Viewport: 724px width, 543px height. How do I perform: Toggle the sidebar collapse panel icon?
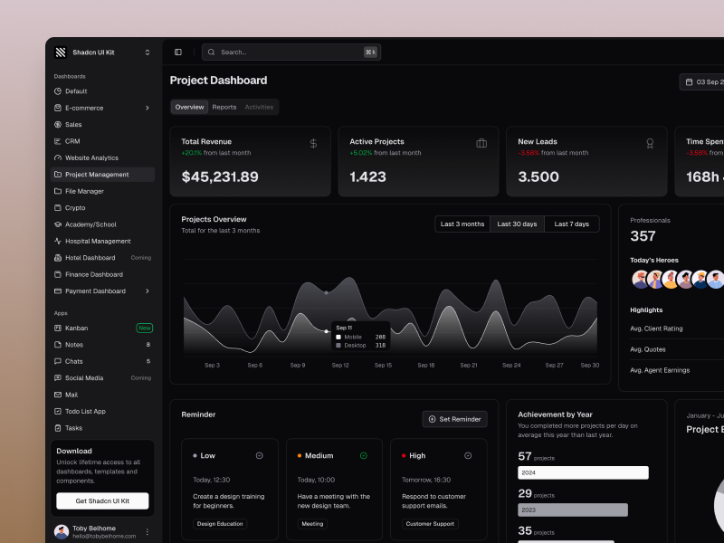[x=178, y=52]
